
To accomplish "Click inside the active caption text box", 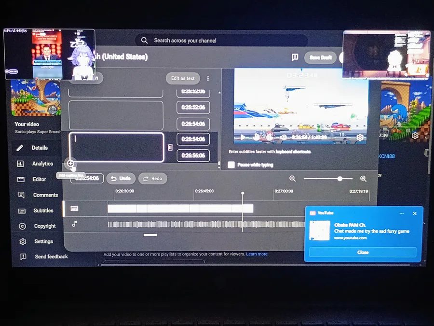I will point(116,147).
